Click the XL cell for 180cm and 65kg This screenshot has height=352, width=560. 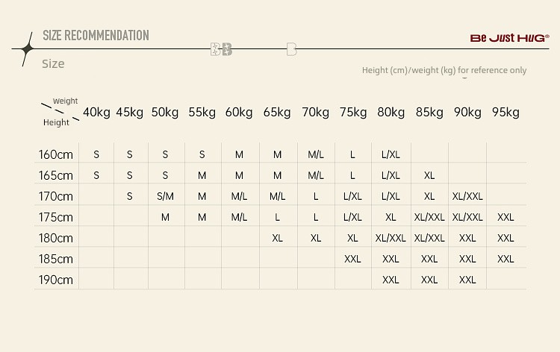point(277,239)
